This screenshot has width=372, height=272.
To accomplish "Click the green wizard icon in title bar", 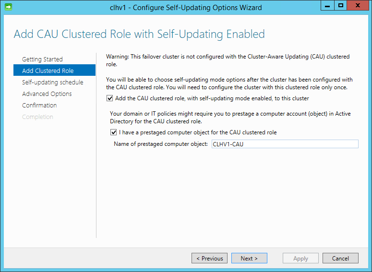I will (8, 7).
